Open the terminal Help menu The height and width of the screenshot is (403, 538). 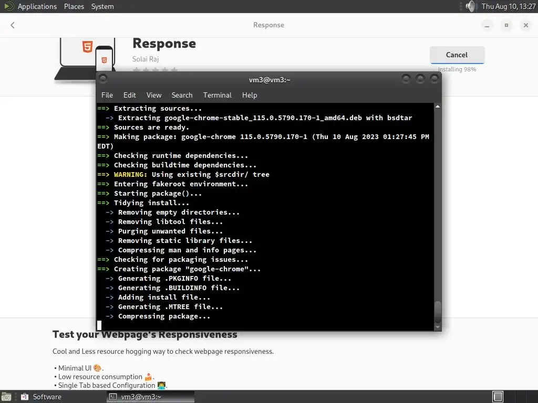250,95
